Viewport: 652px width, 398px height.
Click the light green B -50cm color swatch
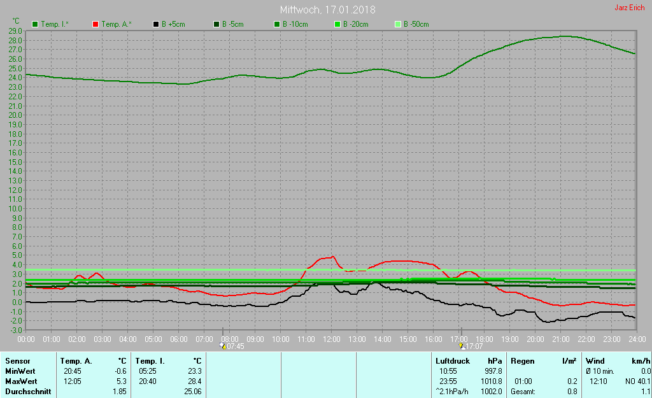point(398,24)
